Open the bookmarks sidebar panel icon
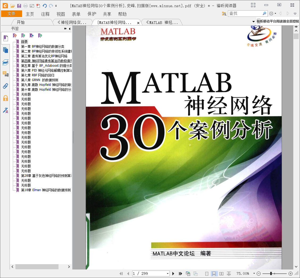The width and height of the screenshot is (300, 278). (6, 38)
